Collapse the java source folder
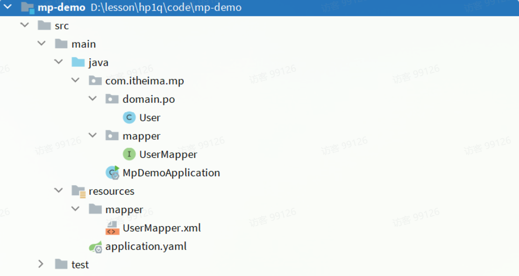This screenshot has width=519, height=276. click(x=59, y=61)
